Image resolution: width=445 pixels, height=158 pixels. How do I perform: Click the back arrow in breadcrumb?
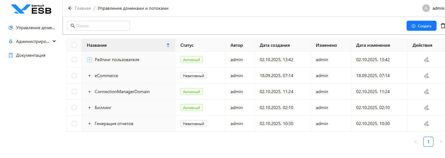click(70, 8)
